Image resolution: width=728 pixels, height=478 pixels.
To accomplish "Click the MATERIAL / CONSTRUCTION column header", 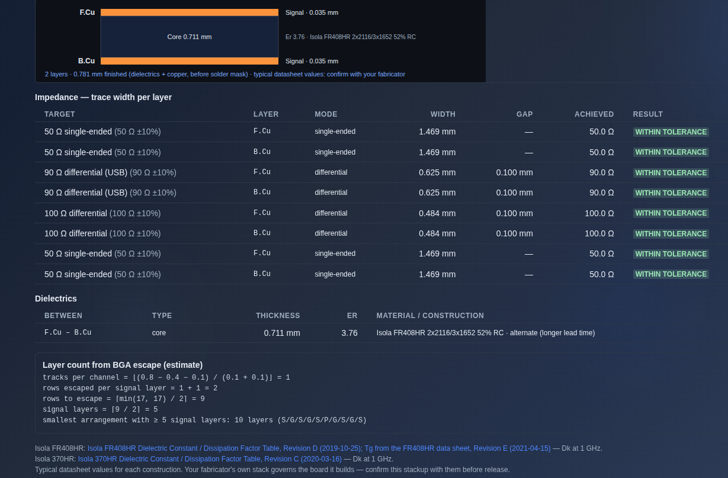I will (430, 316).
